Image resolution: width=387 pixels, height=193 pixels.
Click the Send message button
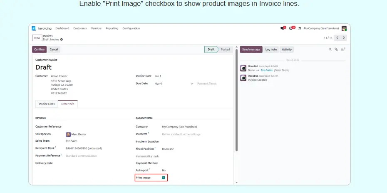[251, 49]
